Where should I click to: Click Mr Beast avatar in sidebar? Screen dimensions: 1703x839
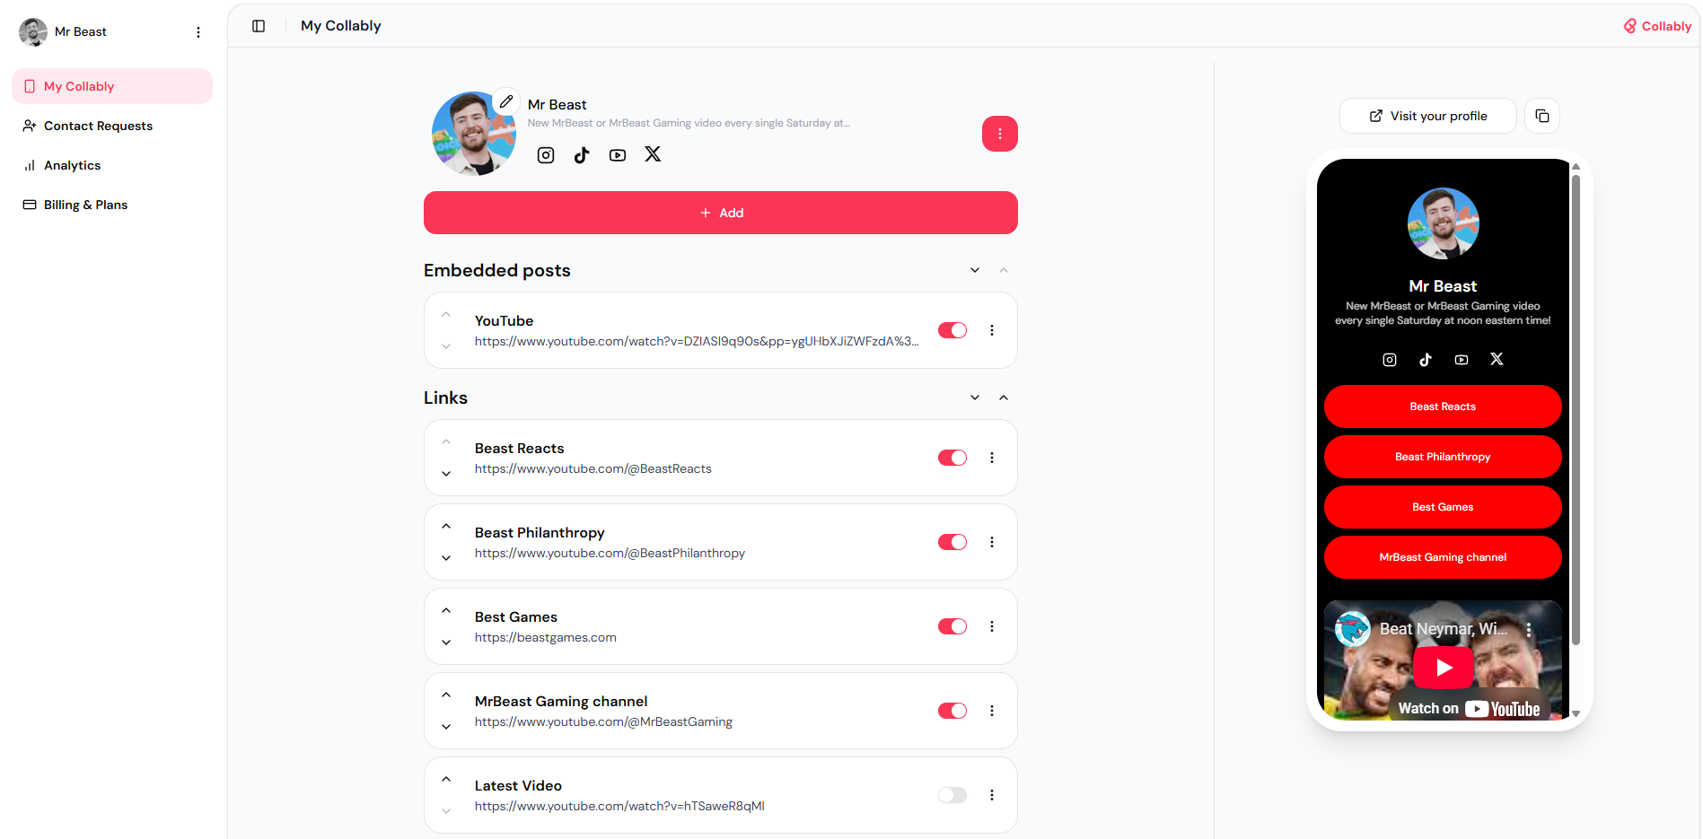point(33,32)
